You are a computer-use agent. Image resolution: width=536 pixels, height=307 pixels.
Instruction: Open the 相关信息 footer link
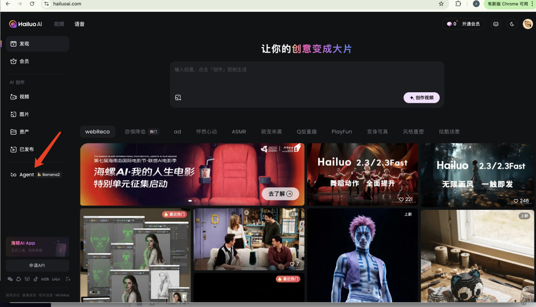(x=46, y=295)
